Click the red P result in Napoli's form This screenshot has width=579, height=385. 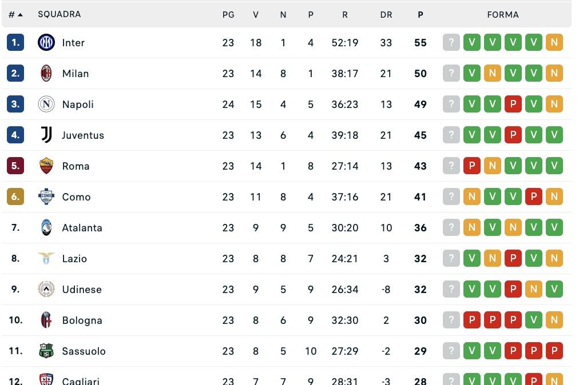point(513,104)
